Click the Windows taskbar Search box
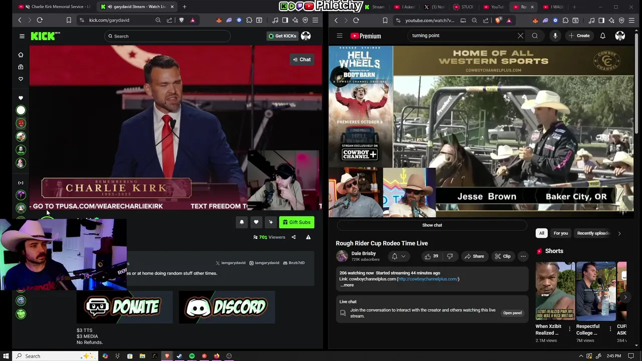Image resolution: width=642 pixels, height=361 pixels. pyautogui.click(x=54, y=356)
